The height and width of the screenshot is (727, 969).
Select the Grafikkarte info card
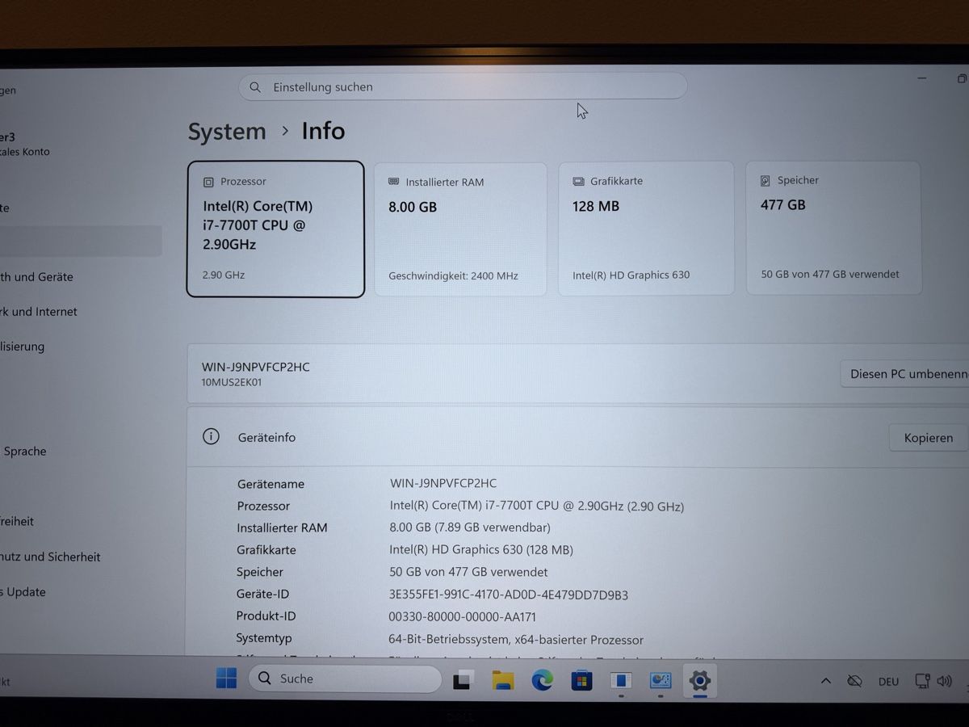646,229
